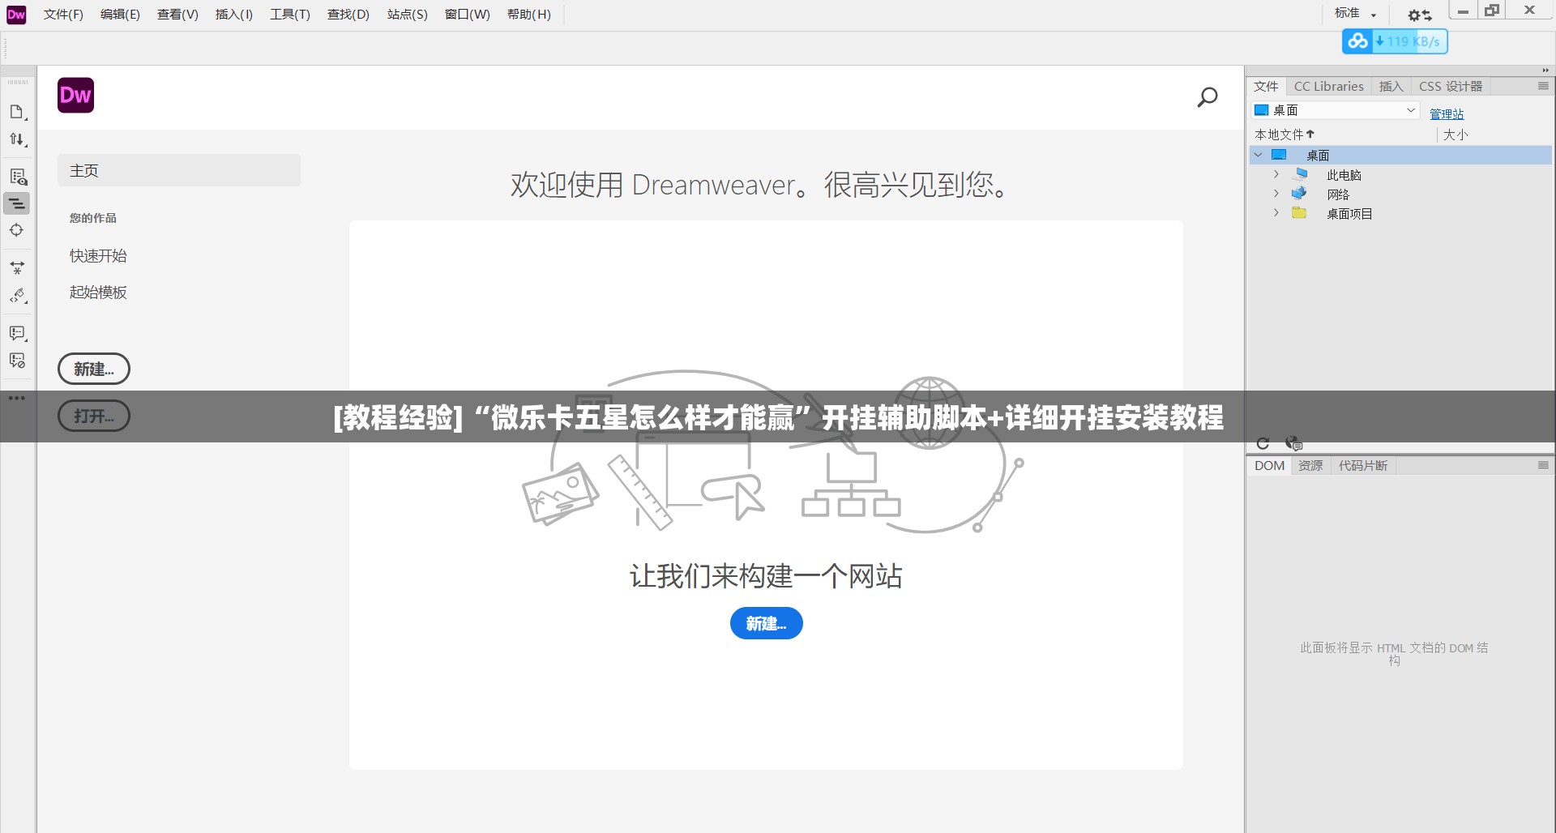Click the Dreamweaver app icon in title bar
This screenshot has width=1556, height=833.
16,15
